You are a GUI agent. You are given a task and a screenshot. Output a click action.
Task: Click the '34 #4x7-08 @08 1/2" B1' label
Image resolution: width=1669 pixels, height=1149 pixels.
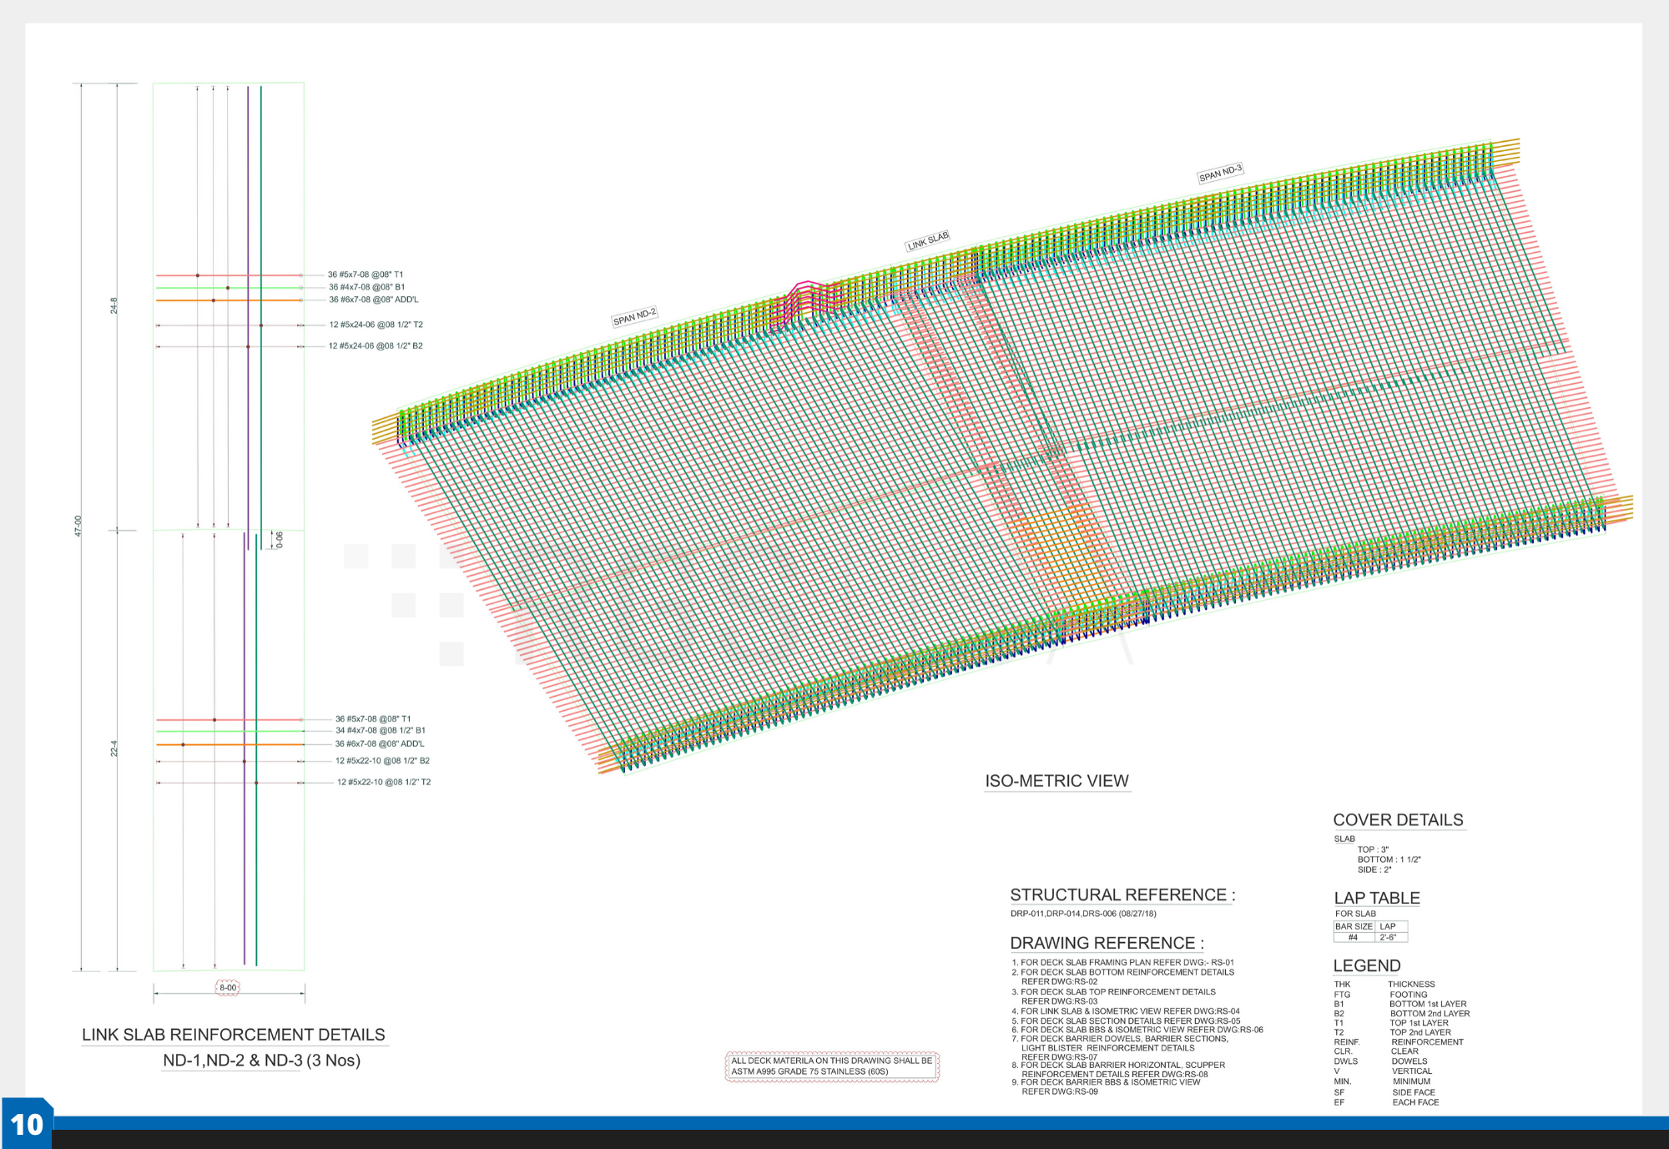tap(380, 730)
